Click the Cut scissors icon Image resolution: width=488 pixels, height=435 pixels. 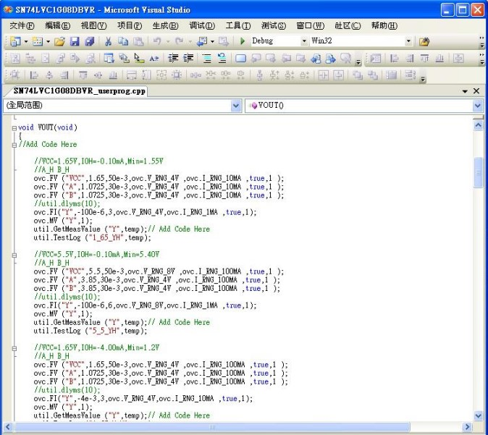click(108, 41)
